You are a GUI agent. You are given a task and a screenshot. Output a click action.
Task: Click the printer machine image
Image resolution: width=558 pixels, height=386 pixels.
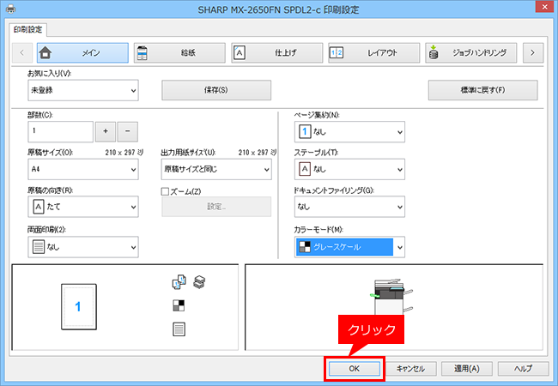pos(391,296)
